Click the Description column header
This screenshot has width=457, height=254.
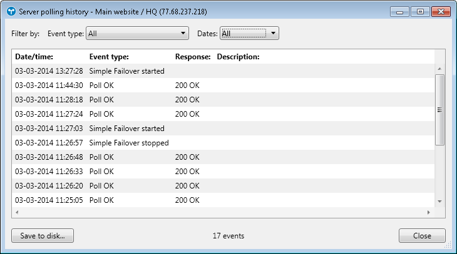238,57
